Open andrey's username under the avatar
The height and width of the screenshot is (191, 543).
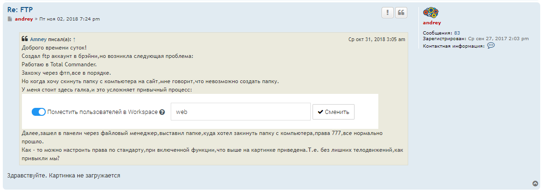tap(432, 22)
